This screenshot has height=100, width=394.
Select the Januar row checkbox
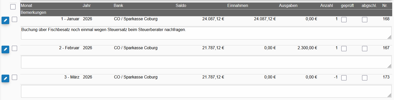coord(14,19)
